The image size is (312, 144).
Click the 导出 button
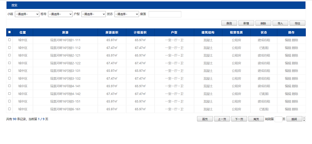(297, 23)
